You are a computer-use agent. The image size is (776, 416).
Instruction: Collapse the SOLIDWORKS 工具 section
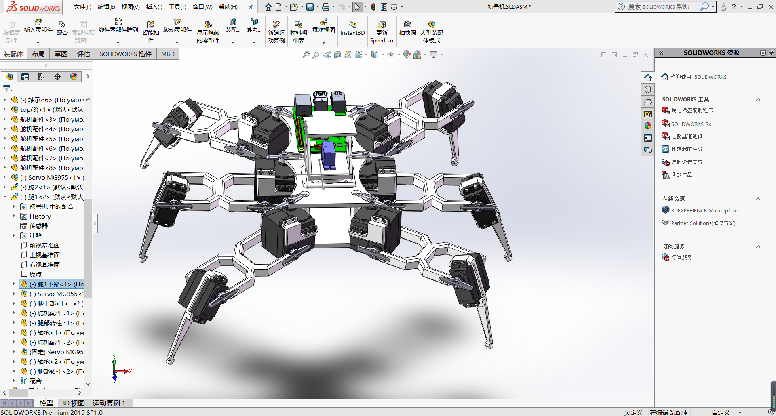758,99
